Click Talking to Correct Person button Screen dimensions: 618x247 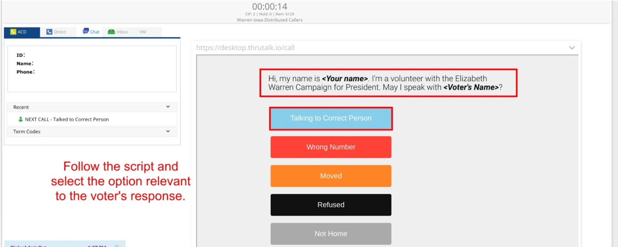(x=331, y=119)
